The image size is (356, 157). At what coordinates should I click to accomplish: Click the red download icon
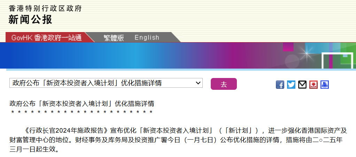point(314,85)
